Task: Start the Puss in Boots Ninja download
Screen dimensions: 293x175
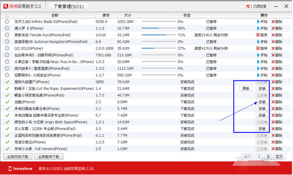Action: tap(262, 62)
